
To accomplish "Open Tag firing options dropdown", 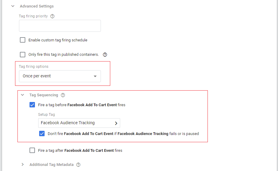I will click(x=60, y=76).
